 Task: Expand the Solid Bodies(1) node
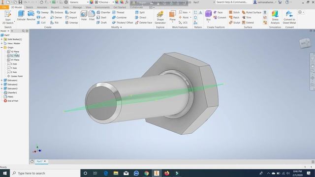(2, 39)
